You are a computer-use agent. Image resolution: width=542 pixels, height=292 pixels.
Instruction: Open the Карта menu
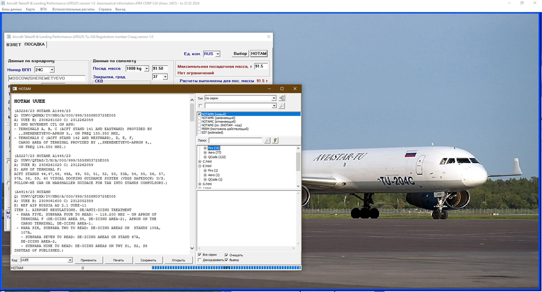pos(30,9)
